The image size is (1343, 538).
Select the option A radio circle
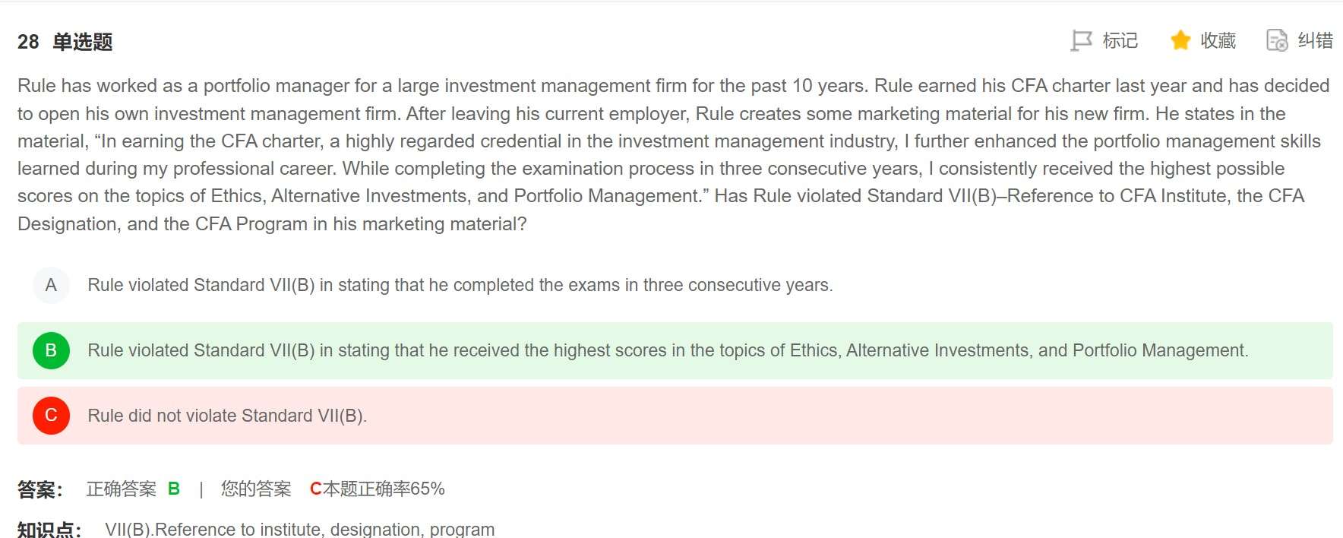[51, 285]
